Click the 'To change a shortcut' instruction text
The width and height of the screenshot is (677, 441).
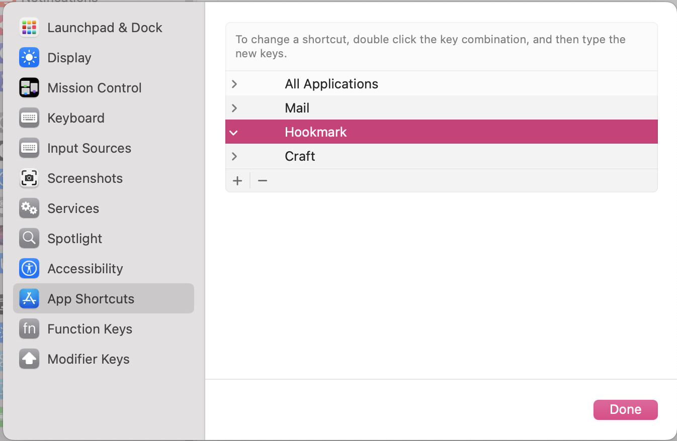pyautogui.click(x=431, y=46)
